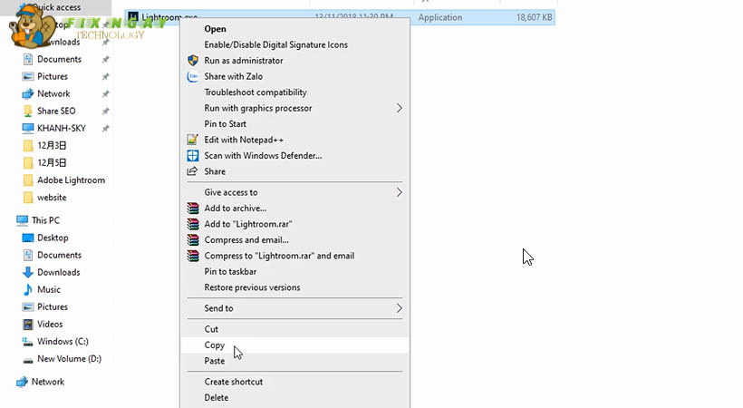
Task: Click the Share icon in context menu
Action: coord(192,171)
